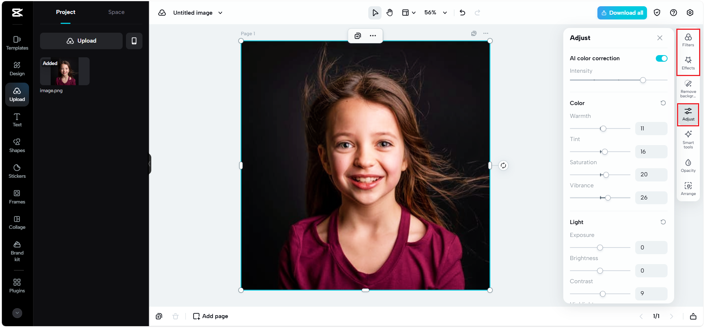Click the Warmth slider handle
This screenshot has width=705, height=328.
coord(603,129)
